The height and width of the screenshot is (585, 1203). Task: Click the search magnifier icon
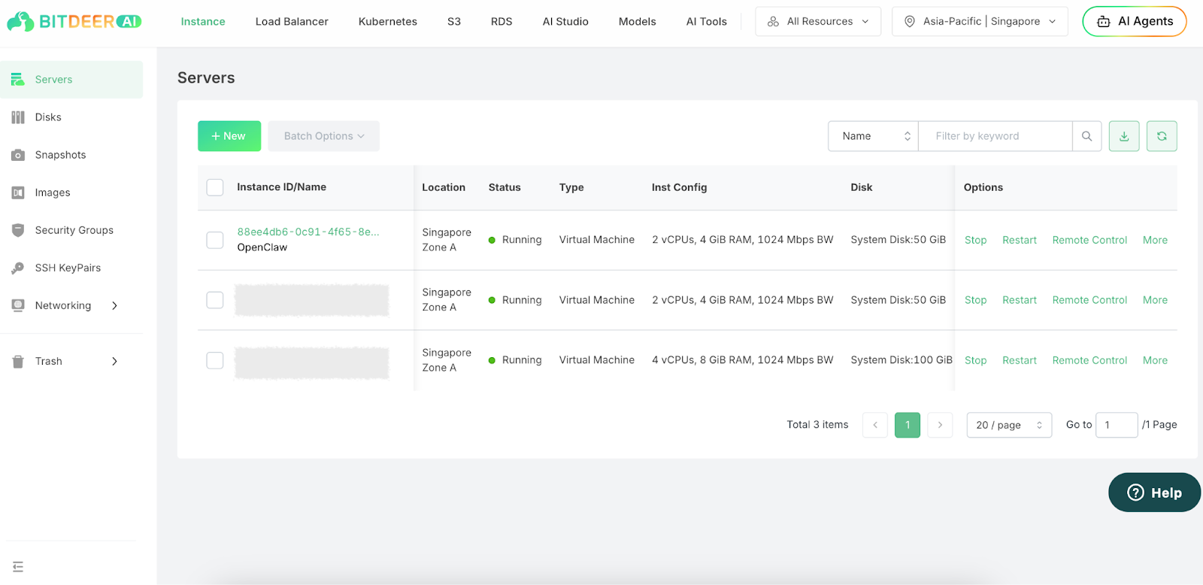coord(1086,136)
